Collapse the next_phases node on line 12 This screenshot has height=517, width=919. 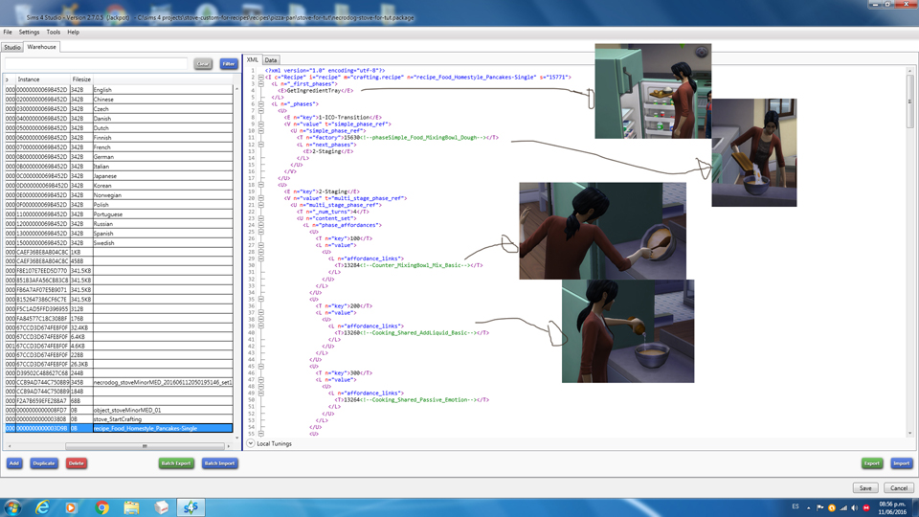[x=260, y=145]
